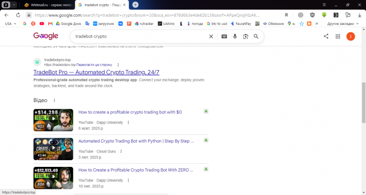This screenshot has height=195, width=366.
Task: Open the chess knight bookmark icon
Action: click(x=181, y=23)
